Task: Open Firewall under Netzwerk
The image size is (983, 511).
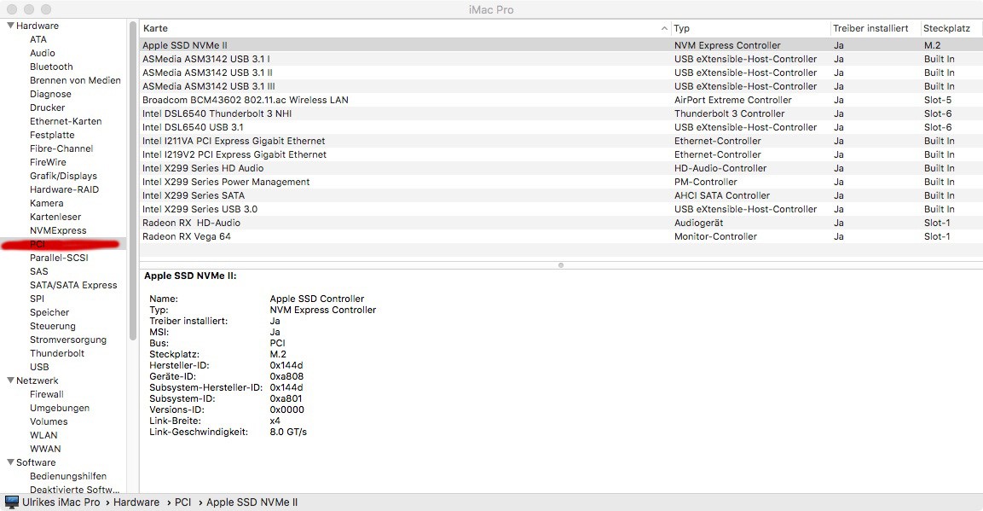Action: [46, 394]
